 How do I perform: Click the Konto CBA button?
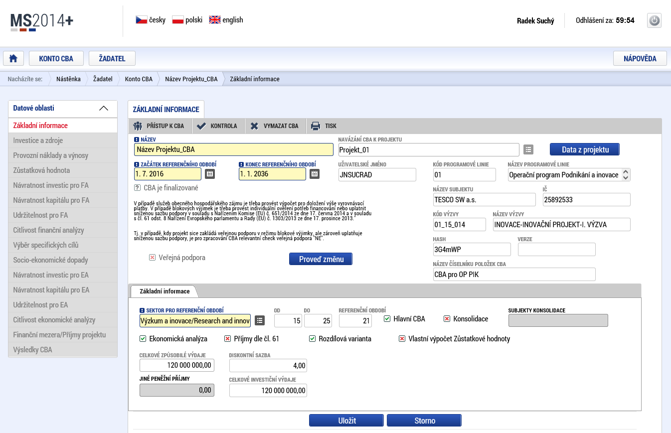56,58
